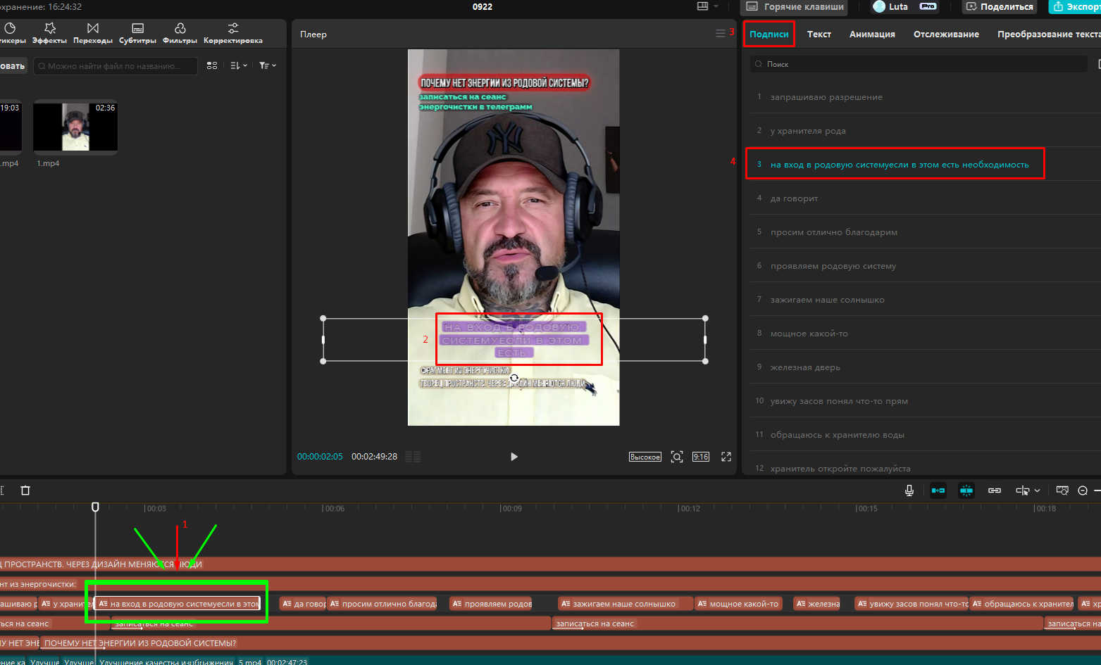
Task: Delete selected clip with trash icon
Action: click(25, 490)
